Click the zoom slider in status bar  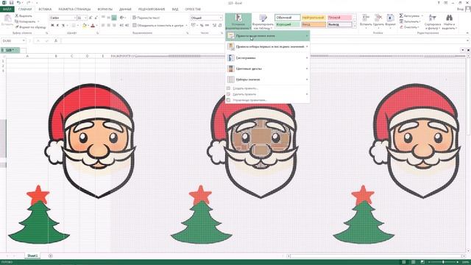click(x=443, y=262)
